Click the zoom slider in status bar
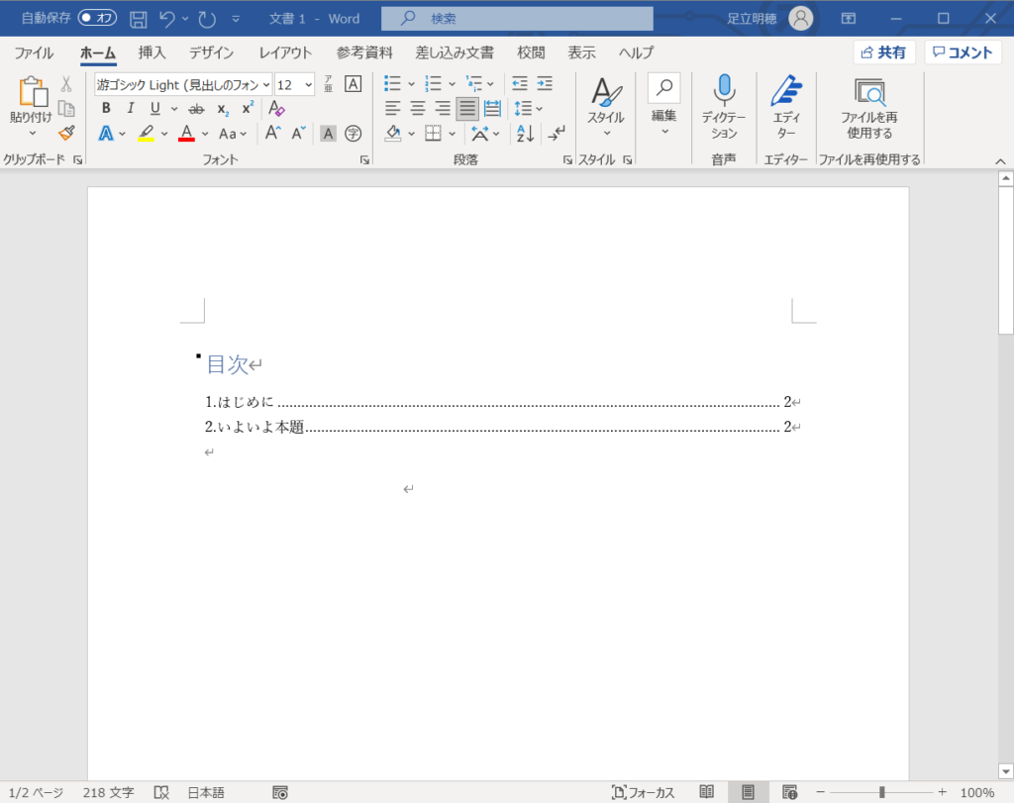The height and width of the screenshot is (803, 1014). 881,792
